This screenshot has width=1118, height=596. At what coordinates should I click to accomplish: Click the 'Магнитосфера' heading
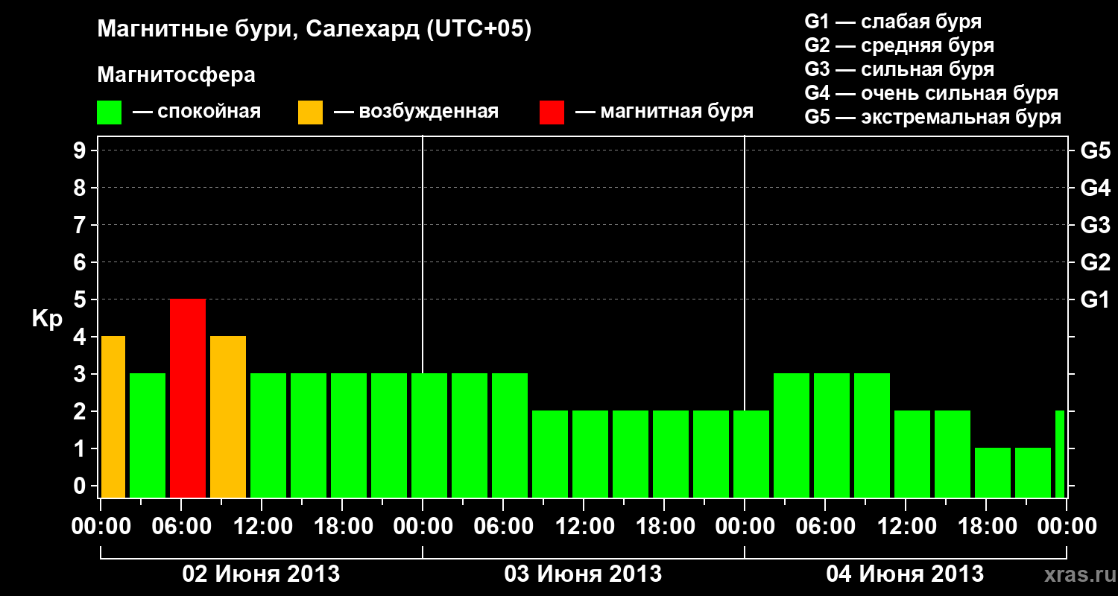pos(177,75)
